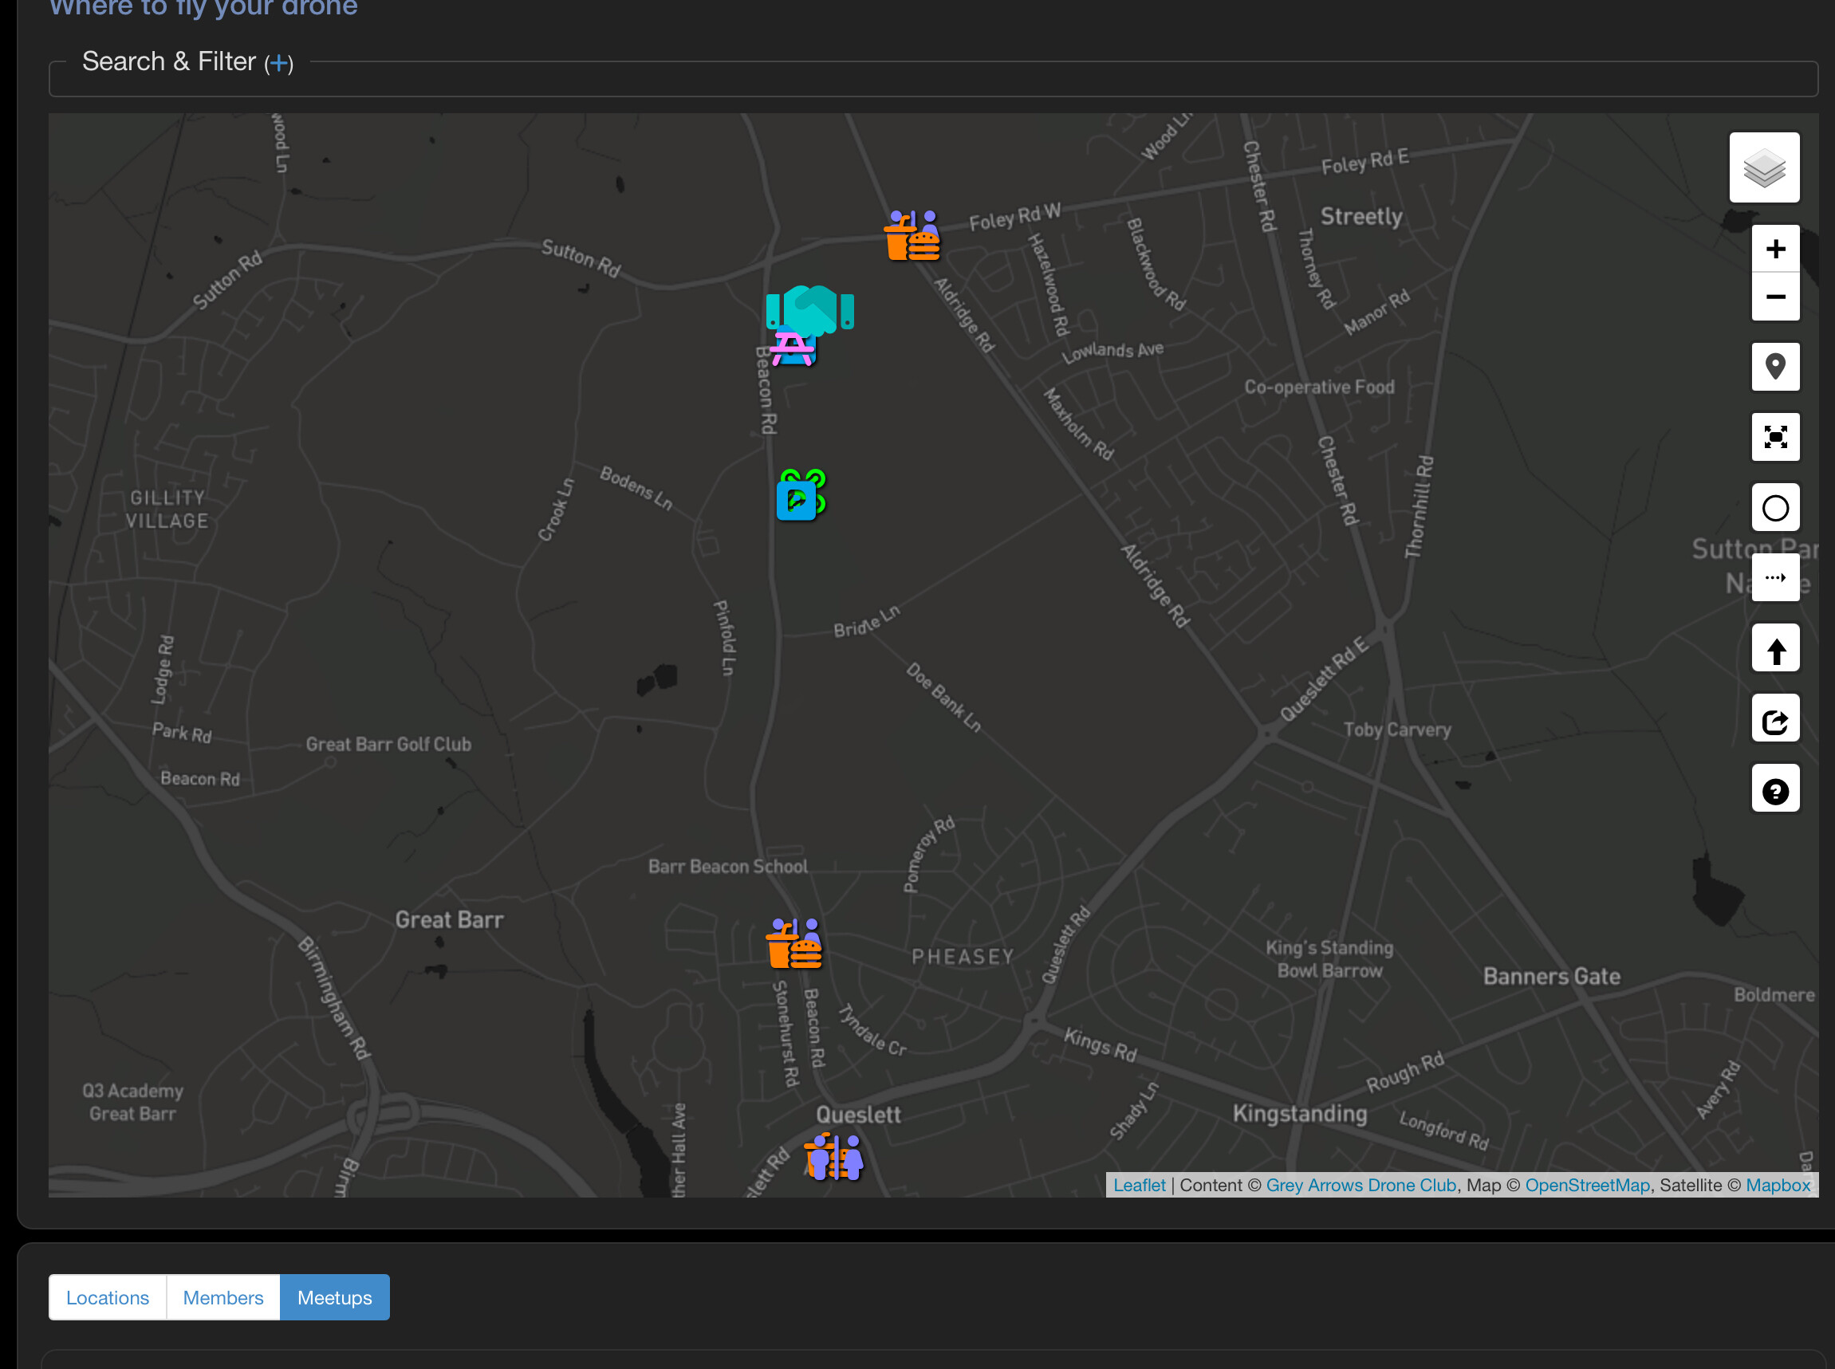Click the dotted arrow measure tool

pyautogui.click(x=1774, y=577)
